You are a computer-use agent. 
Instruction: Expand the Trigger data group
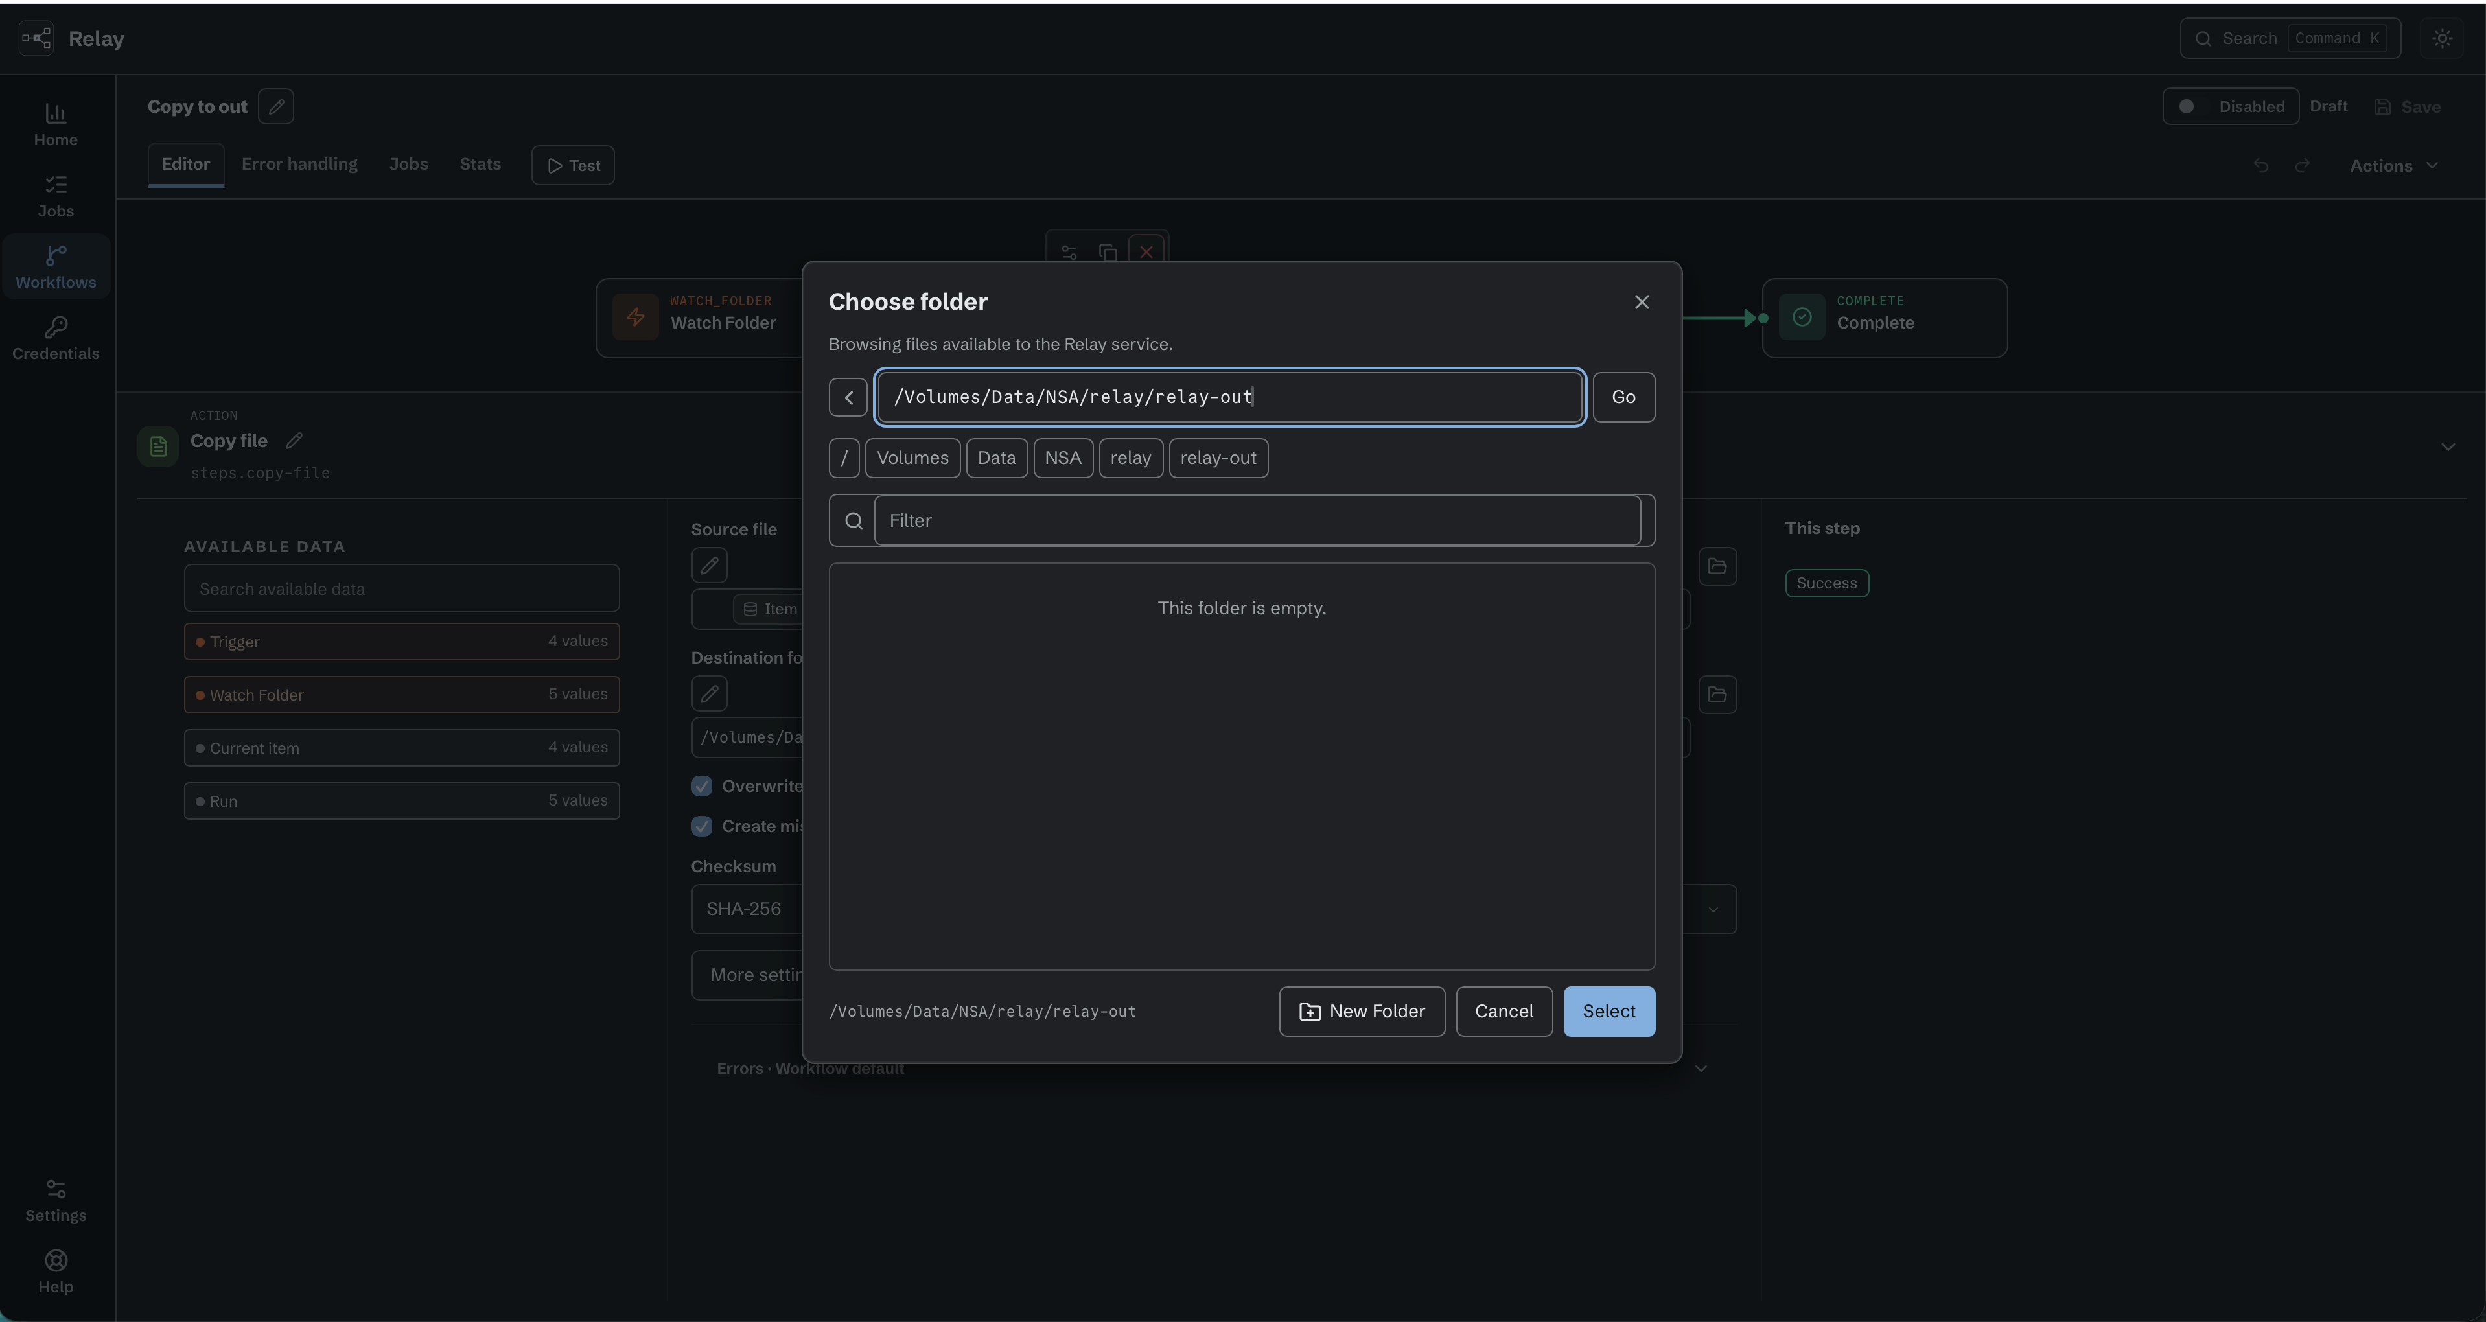(x=401, y=642)
